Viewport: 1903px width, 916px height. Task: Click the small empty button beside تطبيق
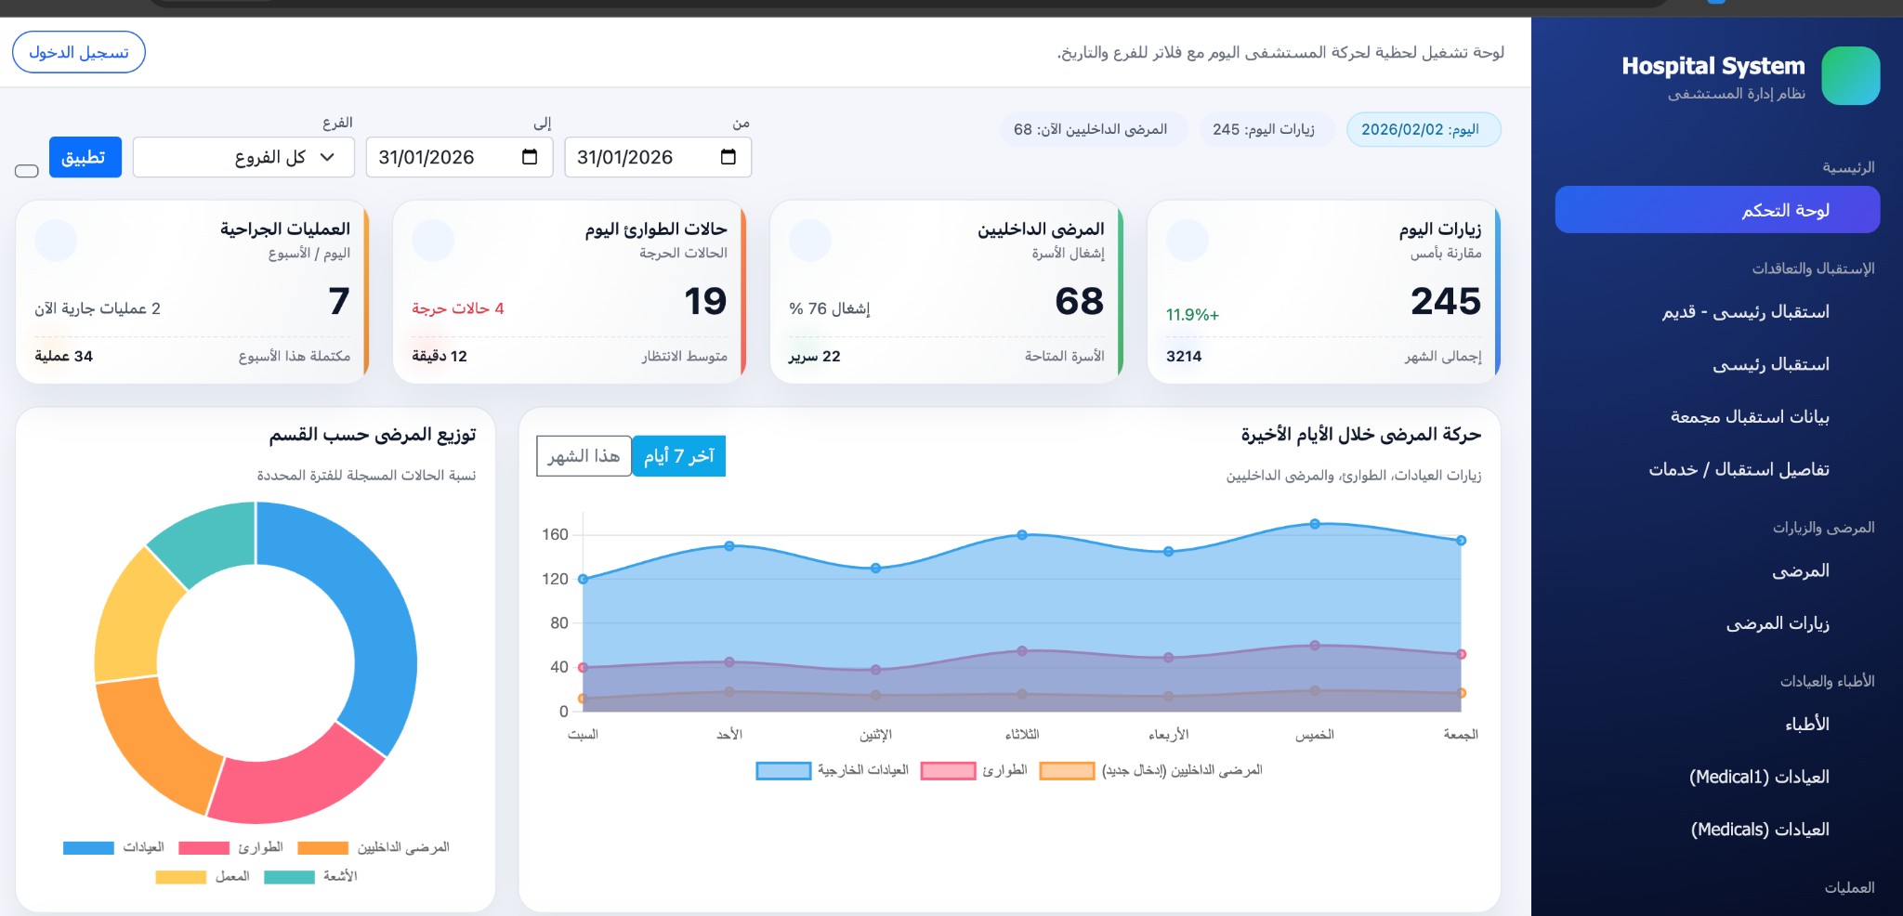coord(27,171)
